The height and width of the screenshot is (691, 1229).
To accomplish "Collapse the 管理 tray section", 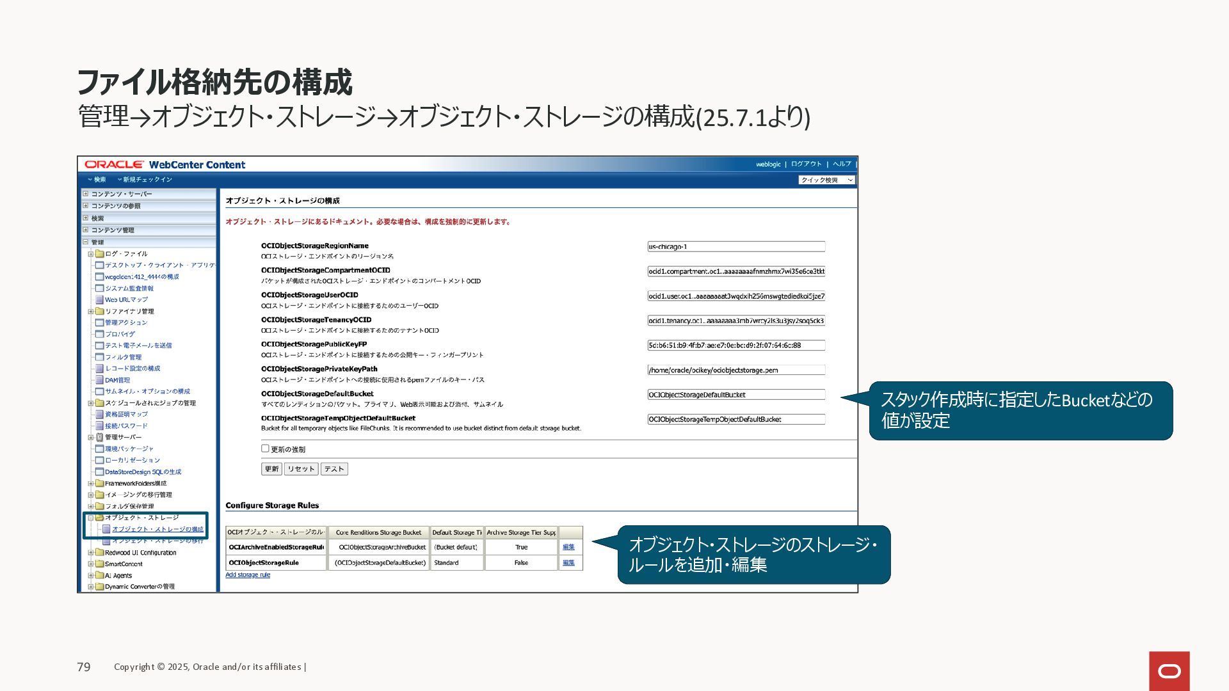I will 85,242.
